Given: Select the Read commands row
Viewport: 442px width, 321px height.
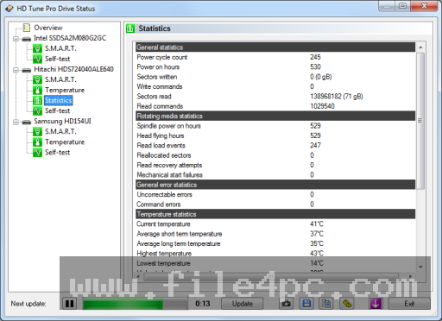Looking at the screenshot, I should [275, 106].
